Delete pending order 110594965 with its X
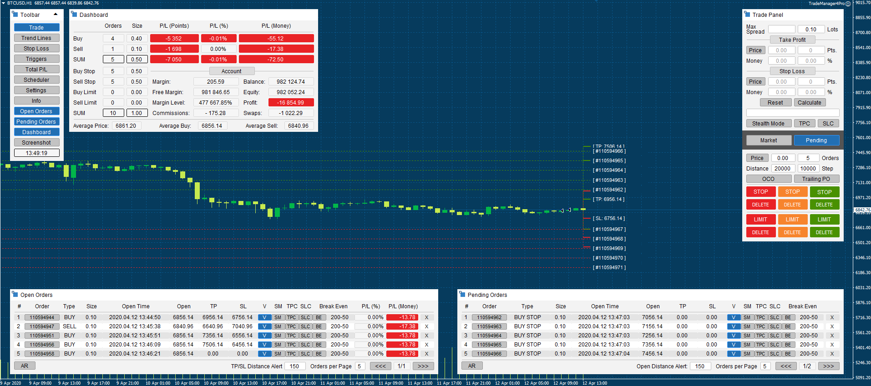 click(x=832, y=345)
